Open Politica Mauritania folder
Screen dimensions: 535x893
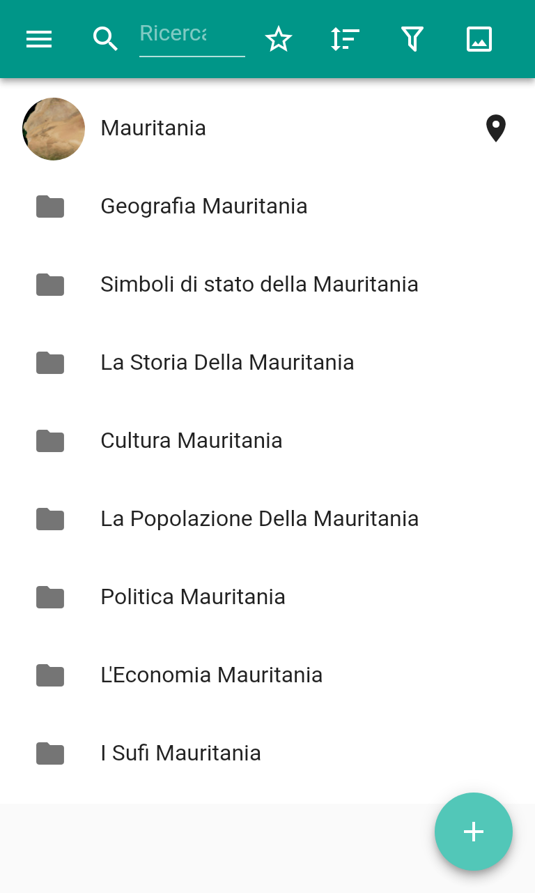[193, 597]
